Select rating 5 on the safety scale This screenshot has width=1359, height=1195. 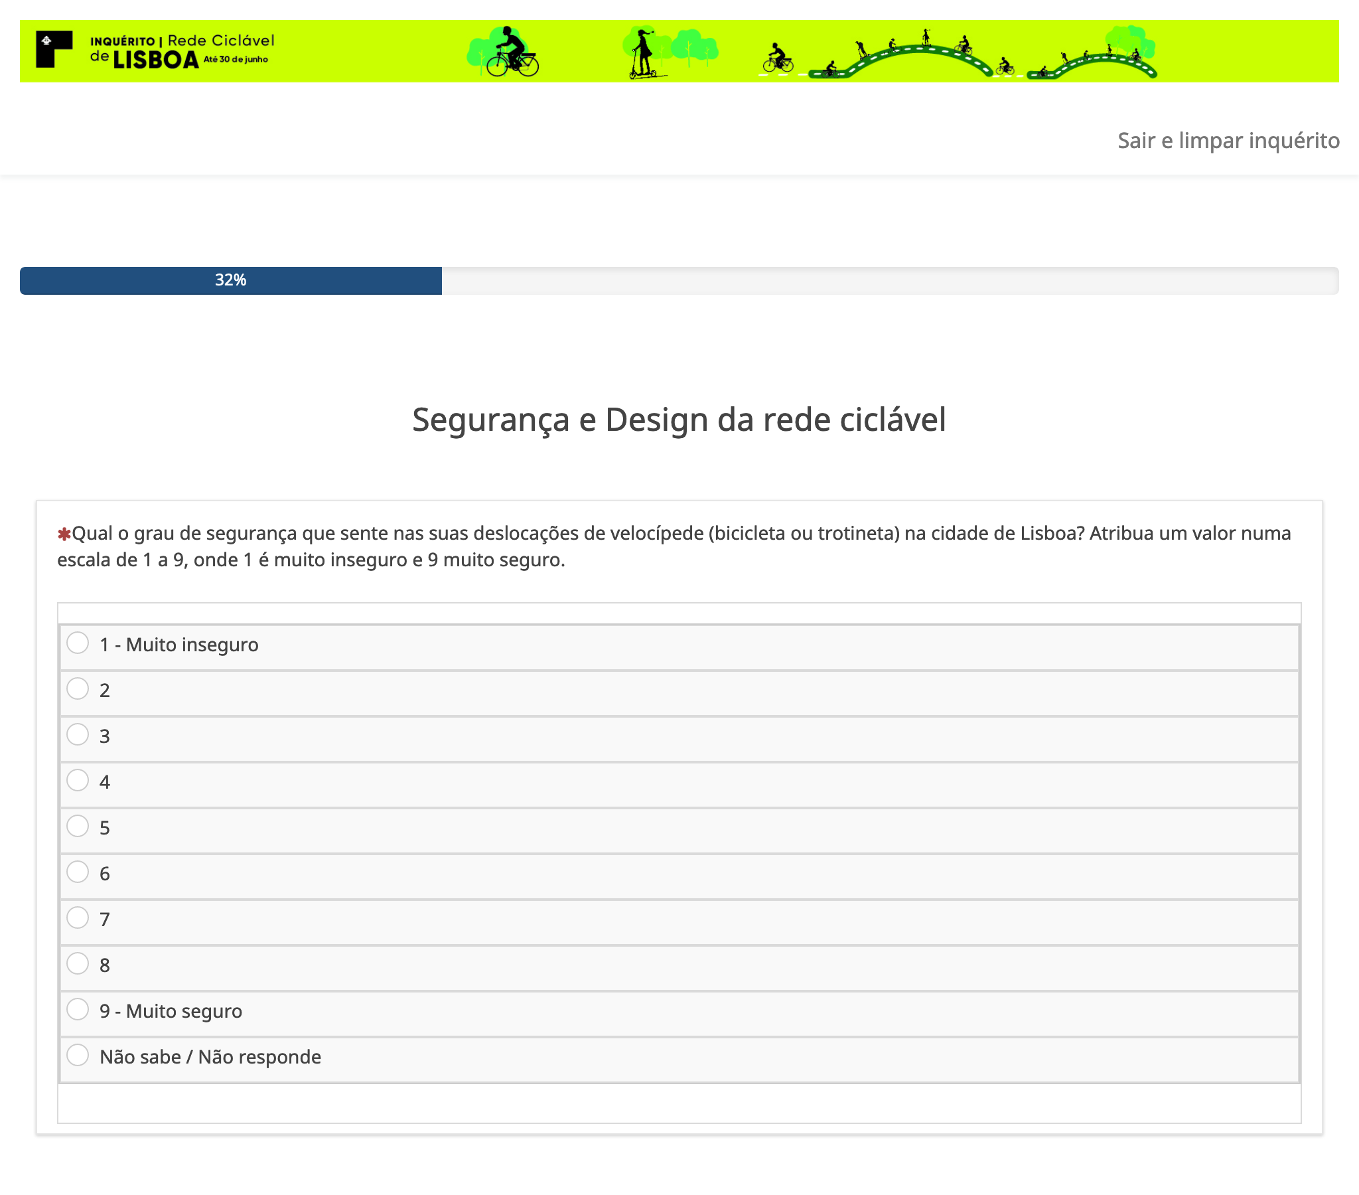click(78, 827)
